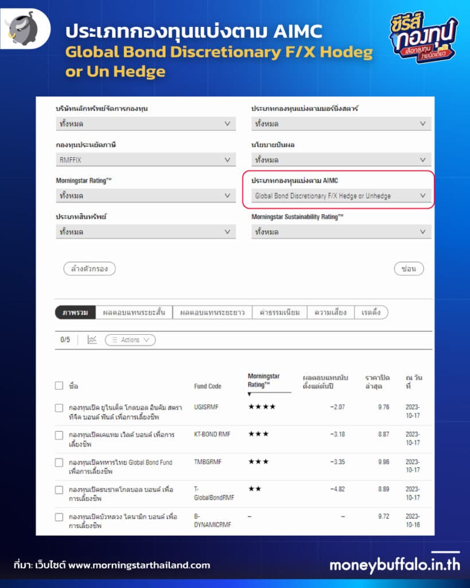
Task: Check the box for the UGISRMF fund
Action: point(59,408)
